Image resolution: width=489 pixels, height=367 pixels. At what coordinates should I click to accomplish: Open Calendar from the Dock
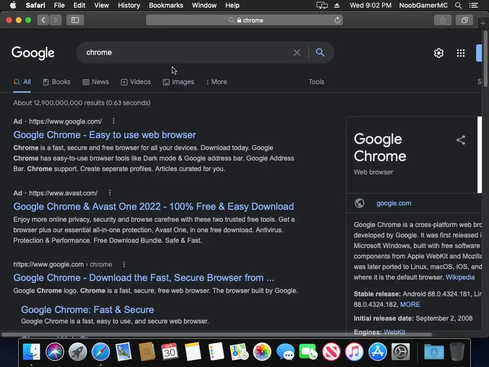point(170,352)
